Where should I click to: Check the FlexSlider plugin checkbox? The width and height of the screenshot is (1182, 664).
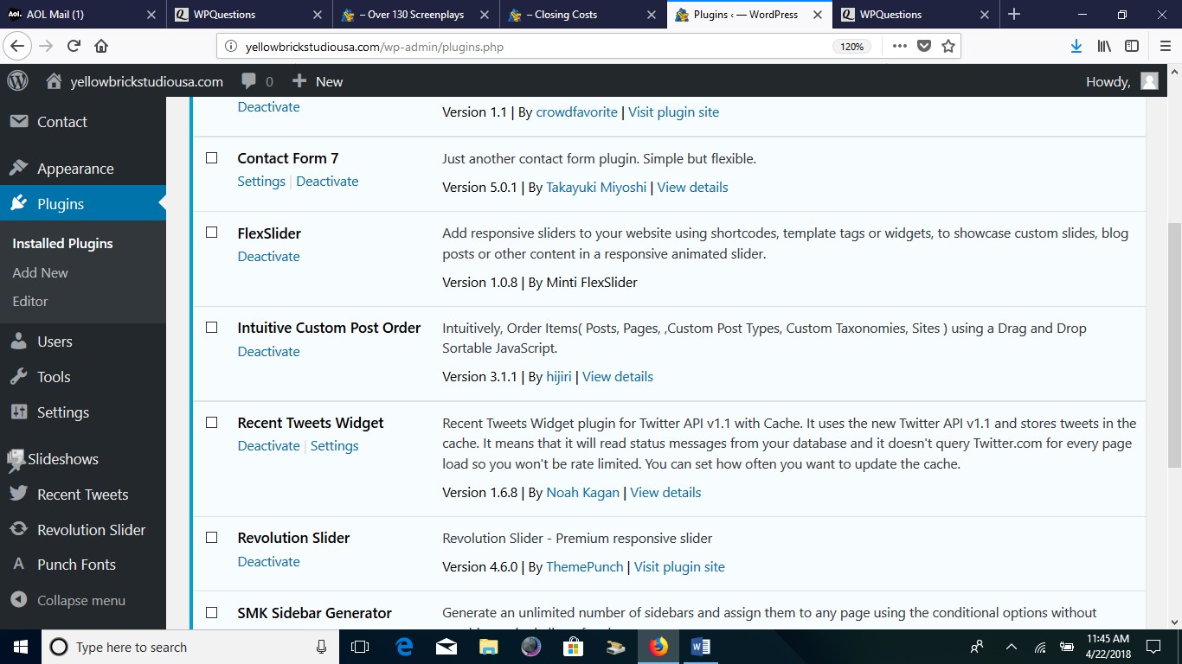(211, 233)
